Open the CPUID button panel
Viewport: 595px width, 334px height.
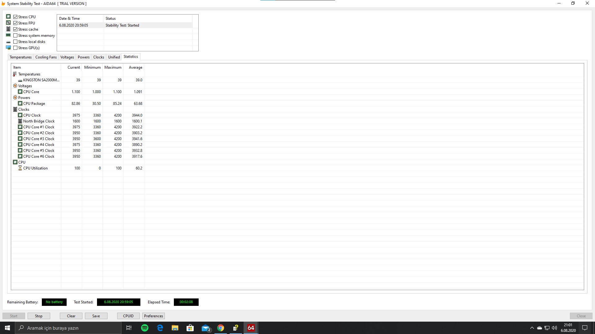(128, 316)
